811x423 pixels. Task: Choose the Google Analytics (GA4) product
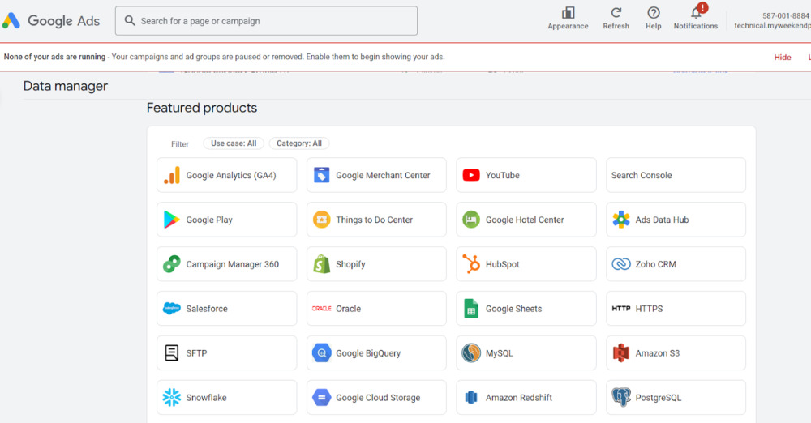227,175
